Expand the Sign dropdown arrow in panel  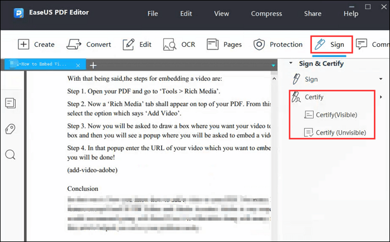381,79
